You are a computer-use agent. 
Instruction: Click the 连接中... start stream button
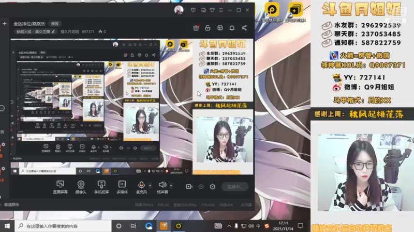(235, 187)
